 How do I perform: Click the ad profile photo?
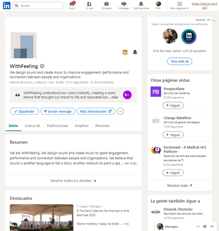(170, 36)
